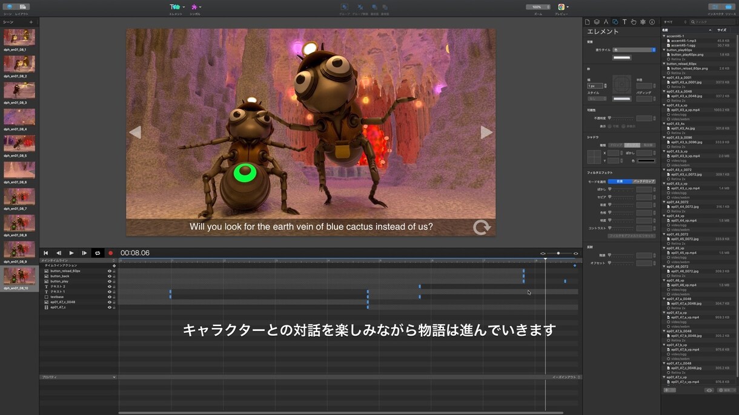Screen dimensions: 739x415
Task: Toggle loop playback button
Action: 98,253
